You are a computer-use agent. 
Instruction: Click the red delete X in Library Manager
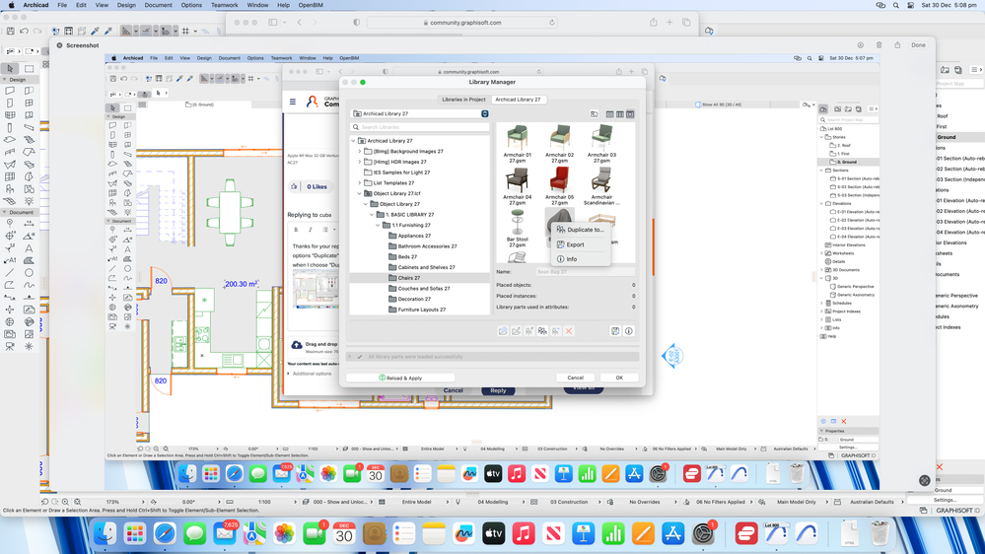click(569, 331)
